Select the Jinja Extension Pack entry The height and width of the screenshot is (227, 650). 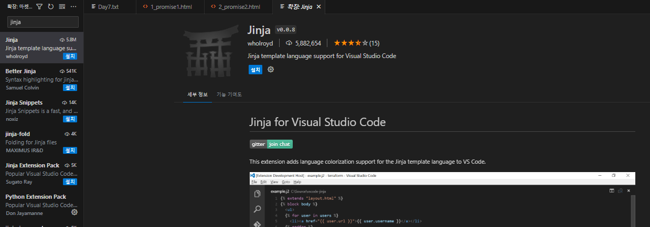41,173
